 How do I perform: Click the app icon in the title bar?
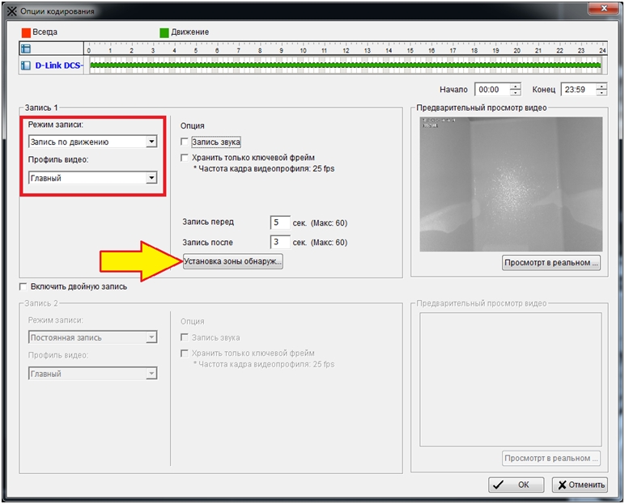click(x=11, y=11)
